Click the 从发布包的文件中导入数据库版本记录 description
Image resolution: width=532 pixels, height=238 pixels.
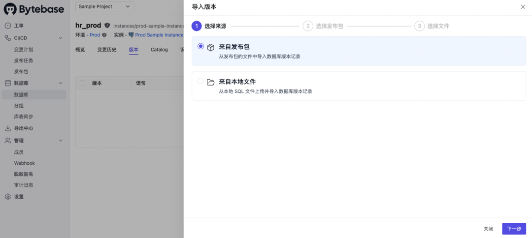pyautogui.click(x=260, y=57)
